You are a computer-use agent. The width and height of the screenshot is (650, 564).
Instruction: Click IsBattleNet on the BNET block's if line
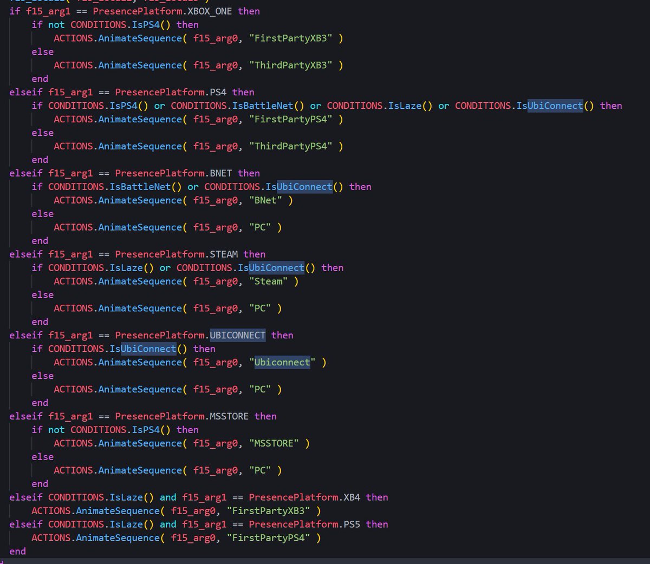pyautogui.click(x=140, y=187)
